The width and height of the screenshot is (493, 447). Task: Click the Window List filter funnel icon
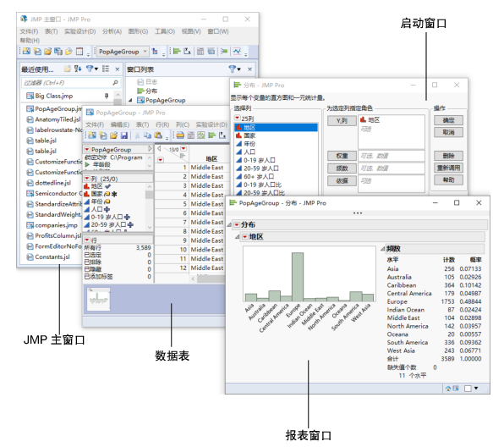[233, 69]
